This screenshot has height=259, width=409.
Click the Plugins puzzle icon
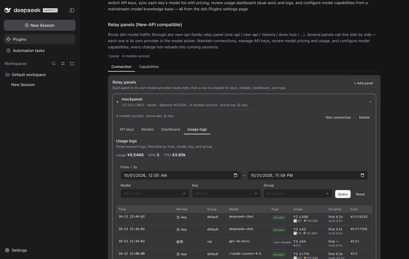tap(8, 39)
